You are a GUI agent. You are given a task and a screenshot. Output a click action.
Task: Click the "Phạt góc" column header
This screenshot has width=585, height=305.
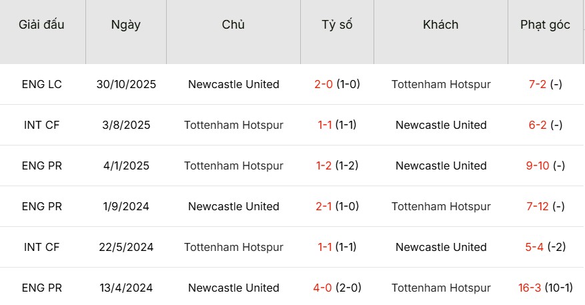pyautogui.click(x=546, y=25)
